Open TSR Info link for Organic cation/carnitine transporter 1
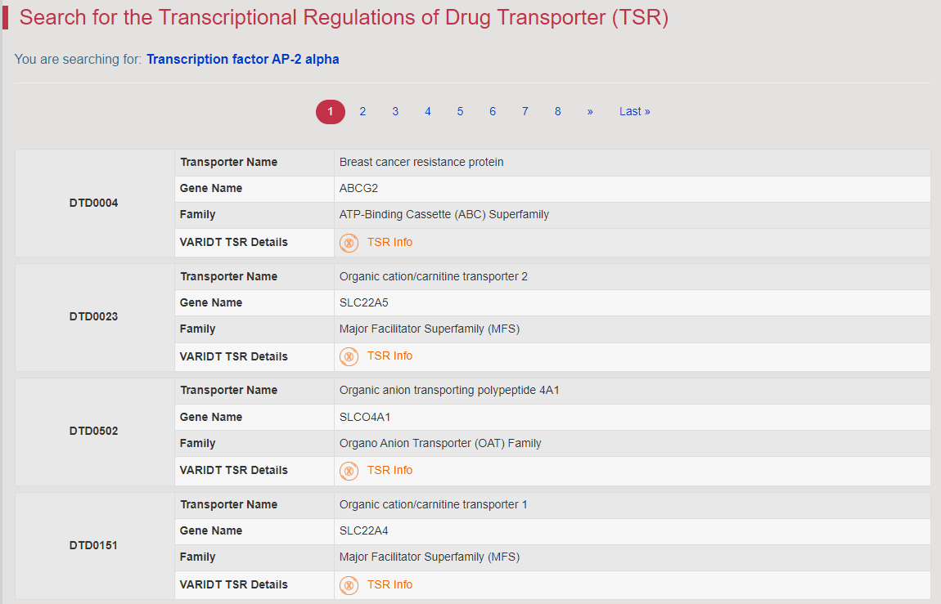 pyautogui.click(x=389, y=585)
